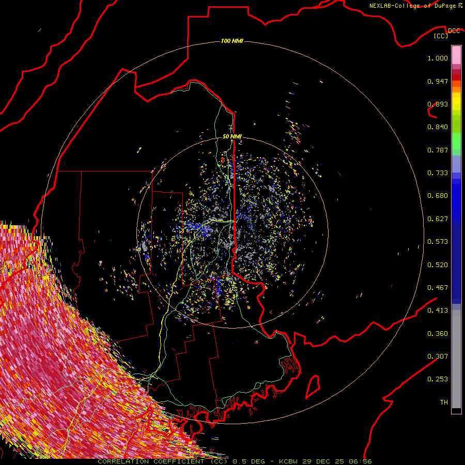The width and height of the screenshot is (465, 465).
Task: Click the 0.573 legend value
Action: (x=438, y=242)
